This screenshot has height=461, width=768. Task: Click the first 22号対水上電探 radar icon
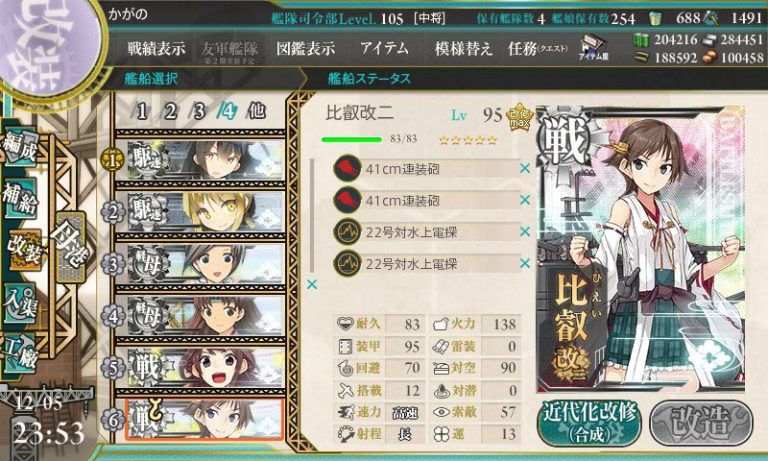348,231
